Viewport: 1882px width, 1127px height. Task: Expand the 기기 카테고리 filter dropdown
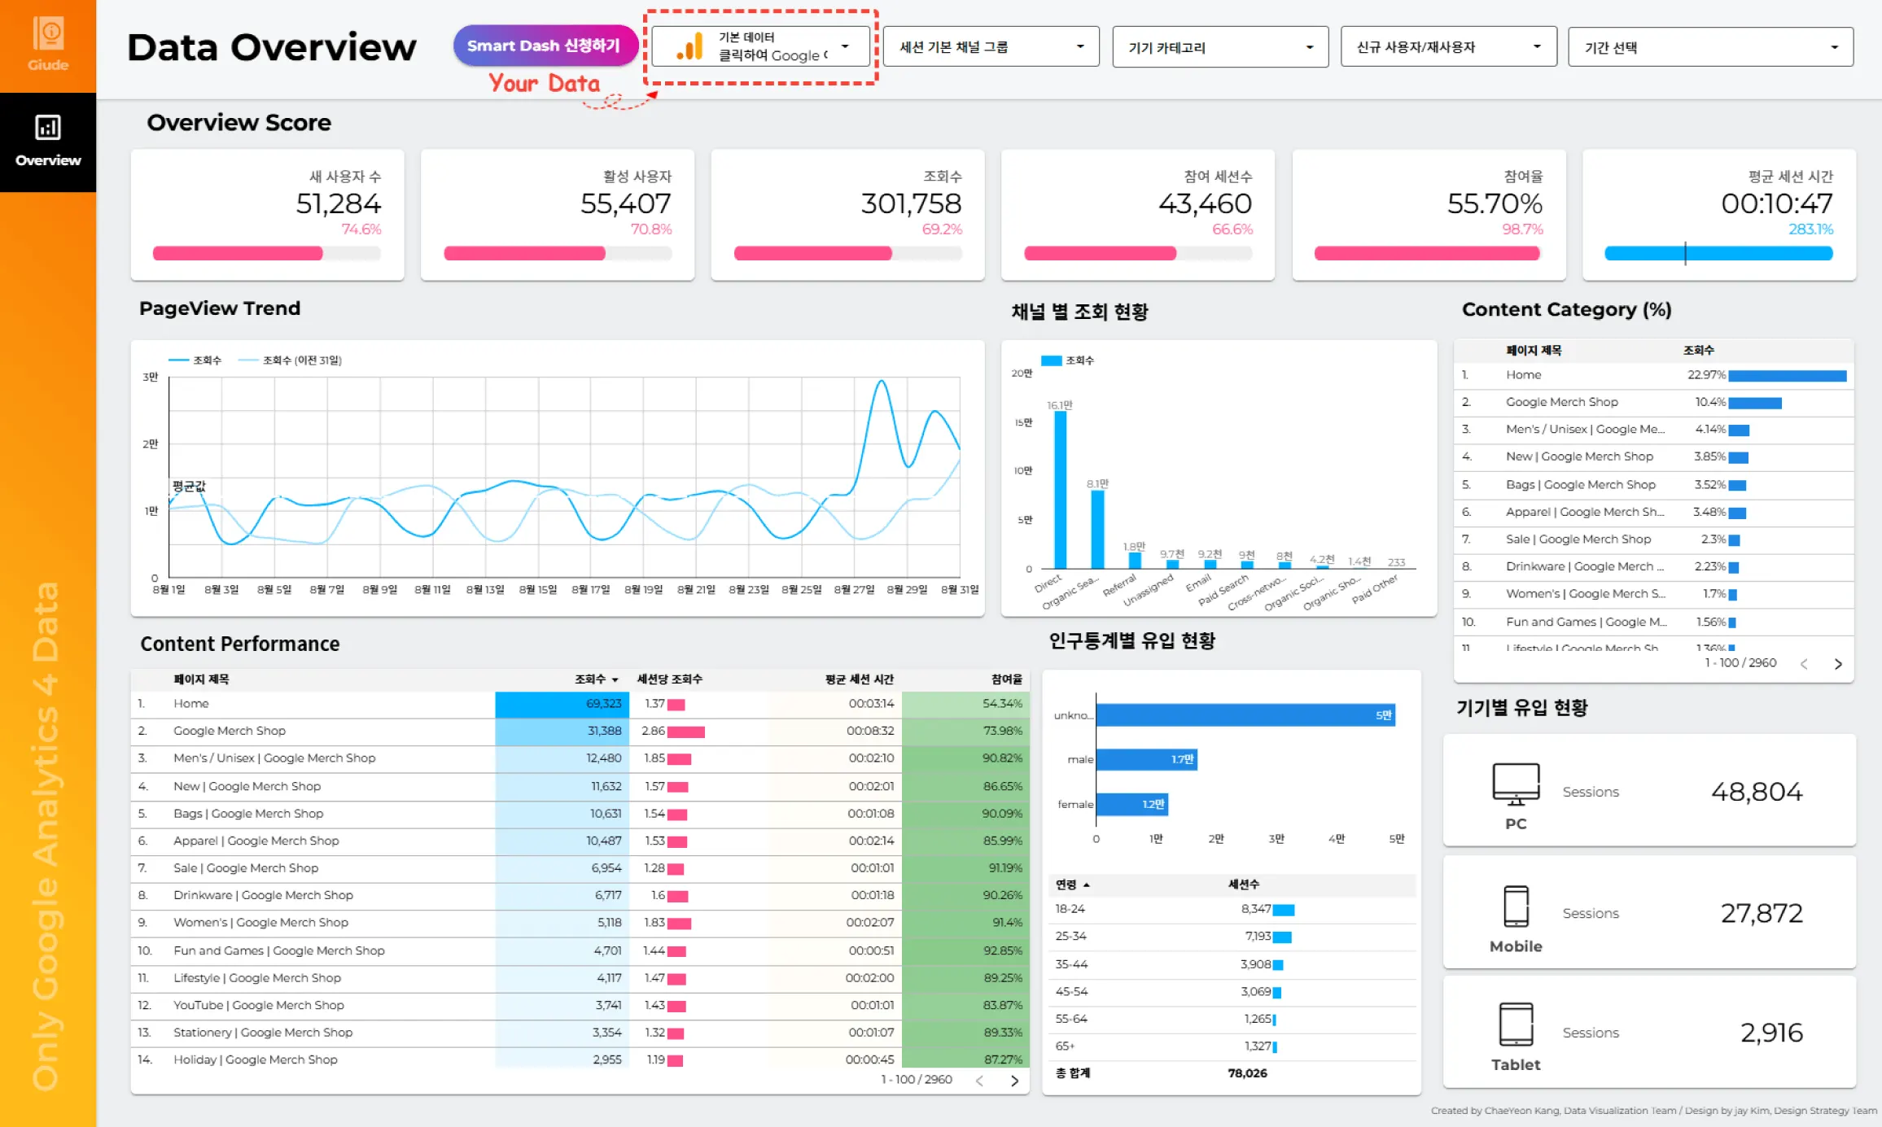[1220, 46]
